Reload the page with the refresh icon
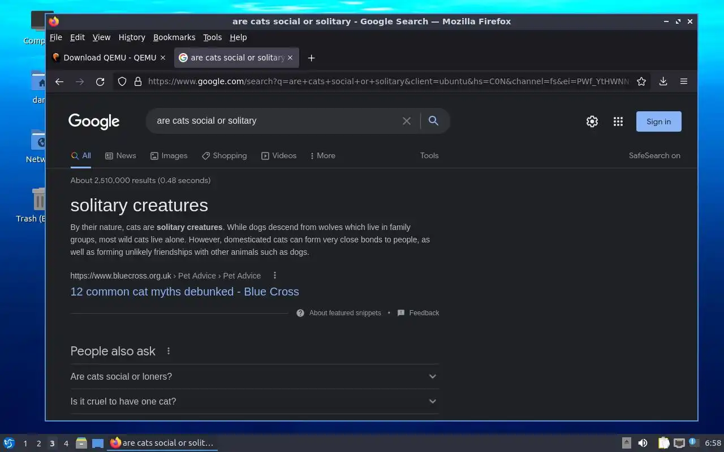The height and width of the screenshot is (452, 724). click(100, 81)
